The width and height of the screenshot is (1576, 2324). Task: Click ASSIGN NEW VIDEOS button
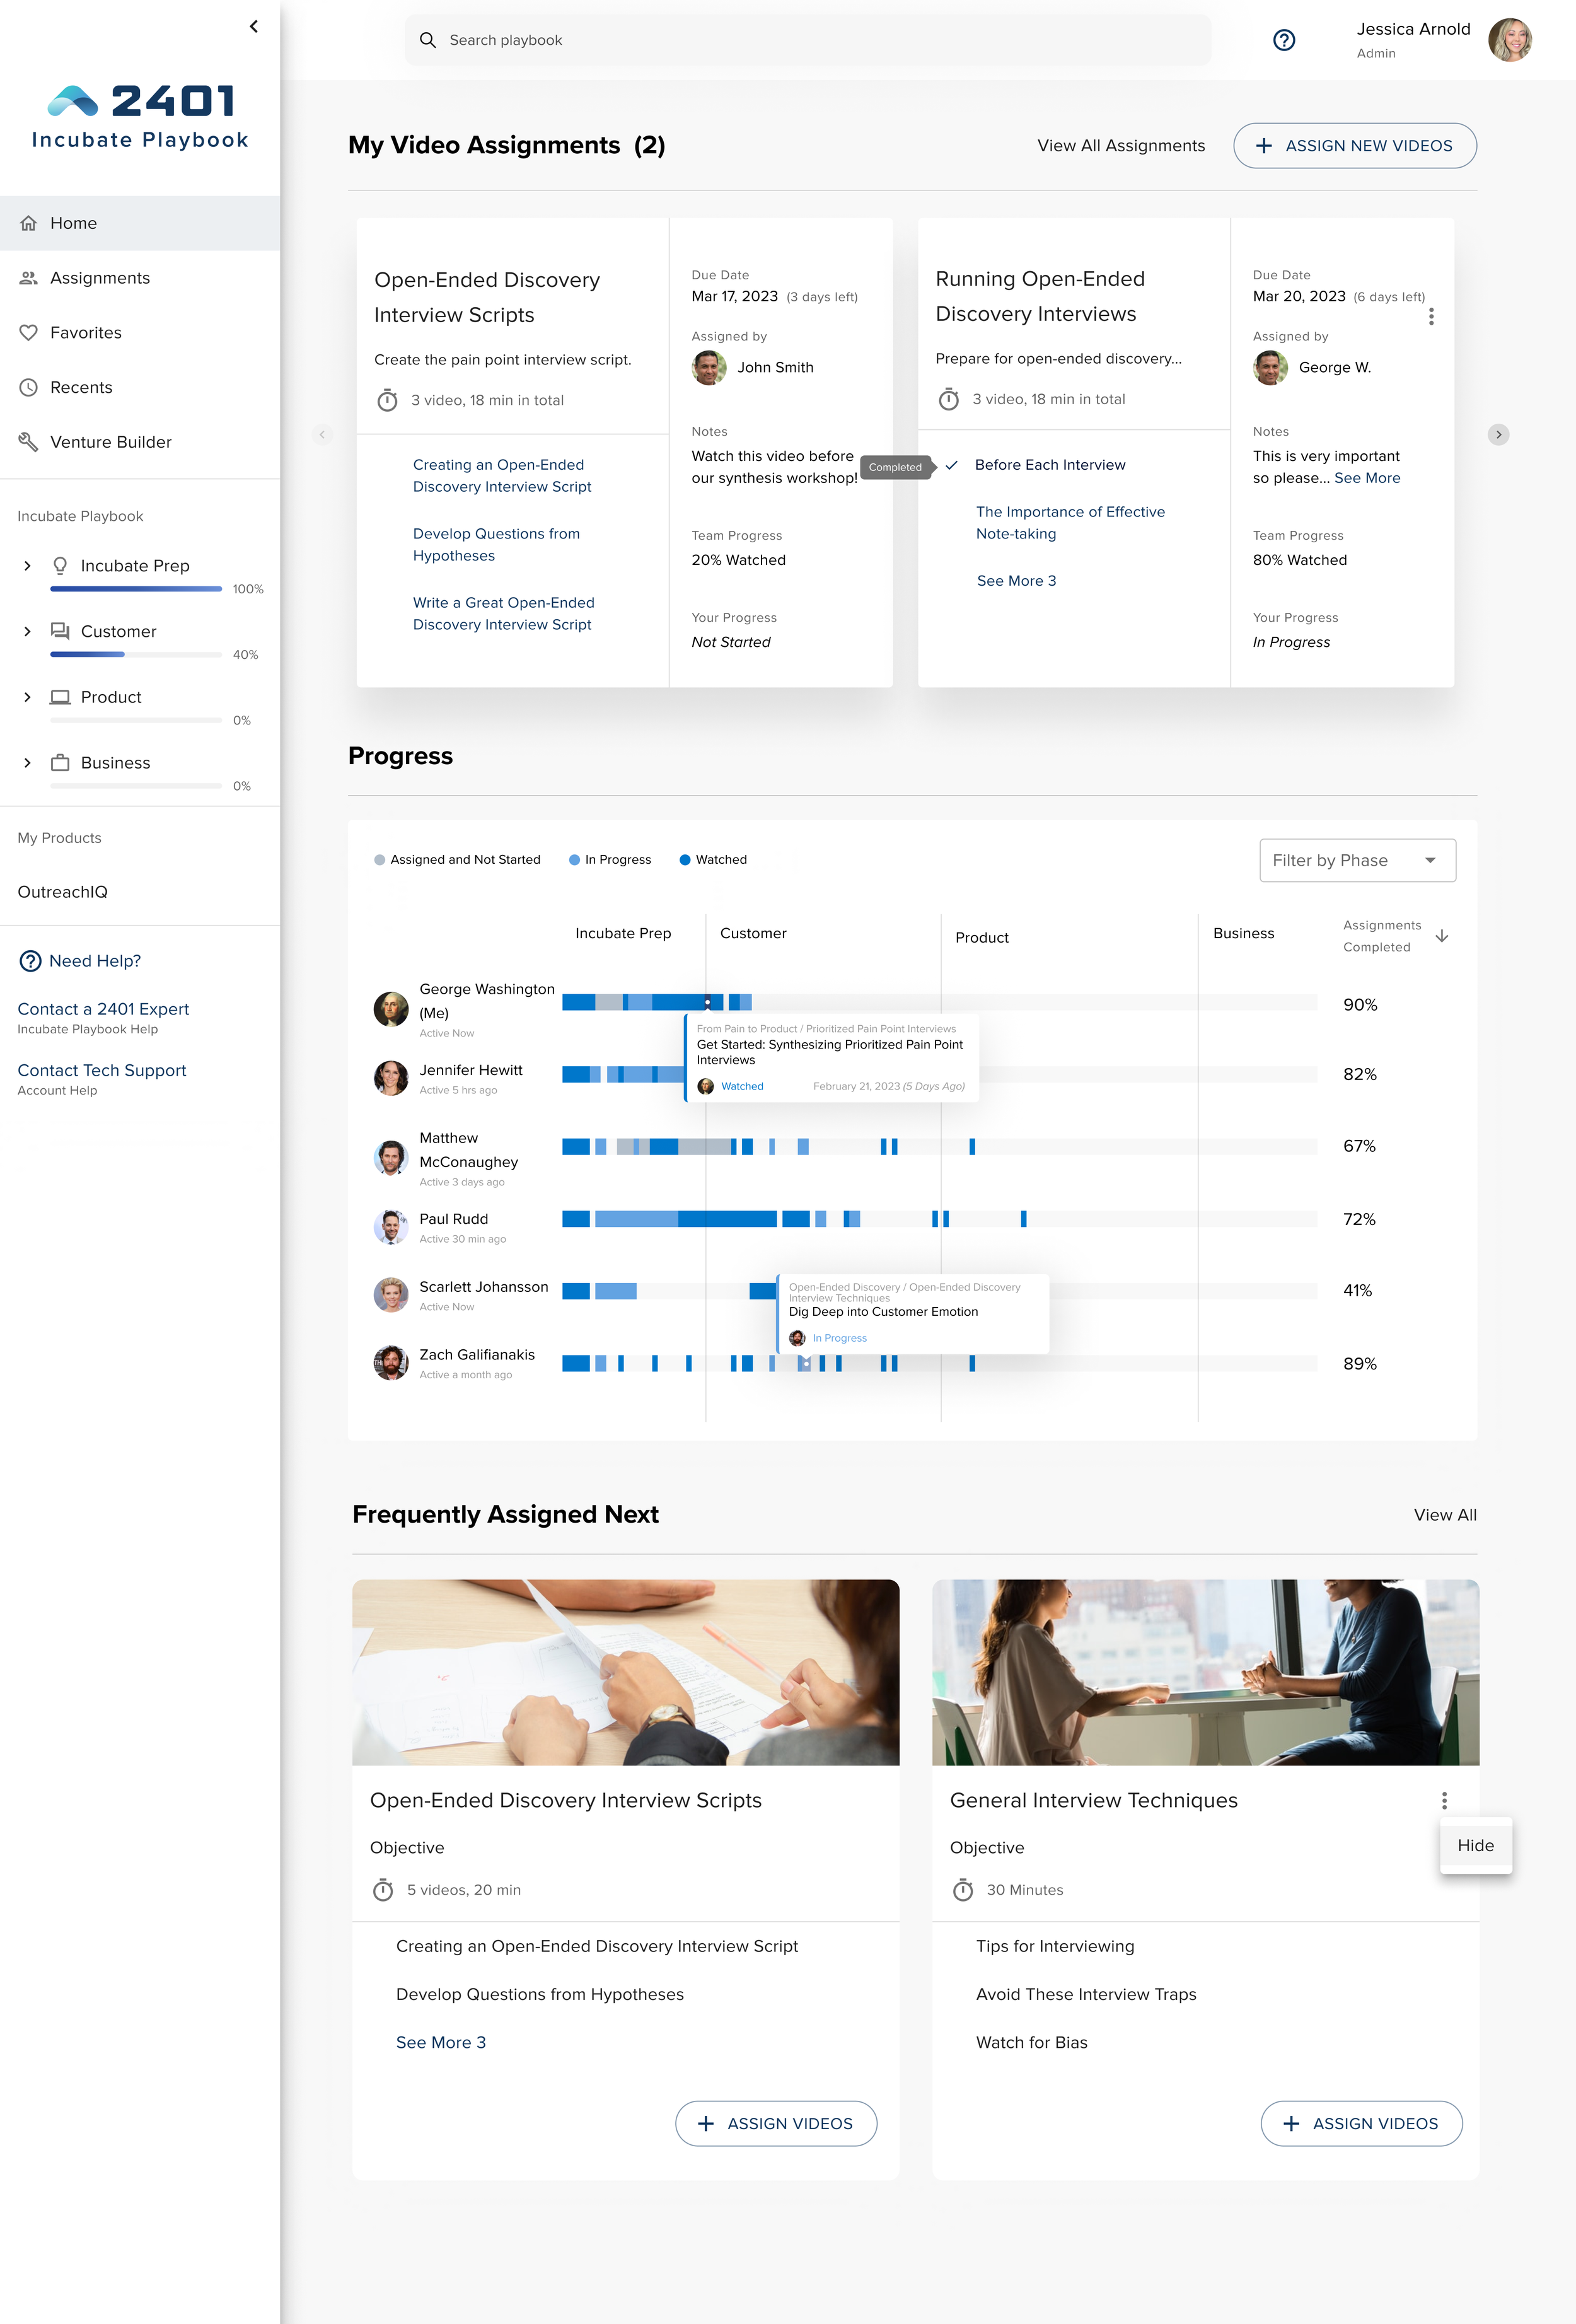[x=1354, y=146]
